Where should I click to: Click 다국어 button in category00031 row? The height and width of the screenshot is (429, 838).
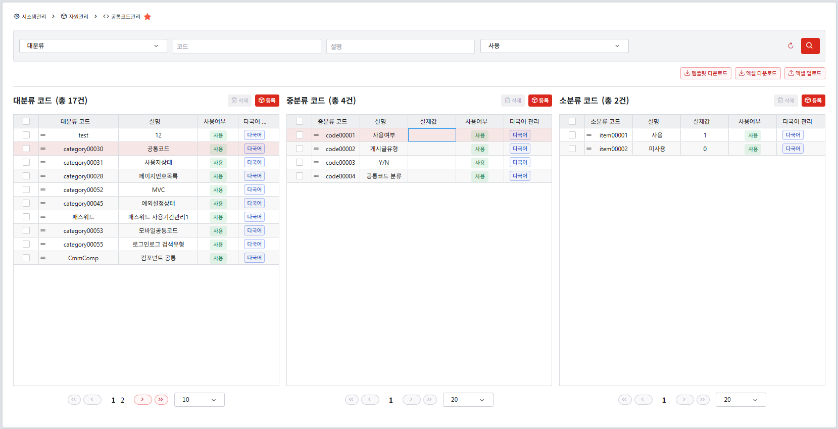tap(254, 162)
